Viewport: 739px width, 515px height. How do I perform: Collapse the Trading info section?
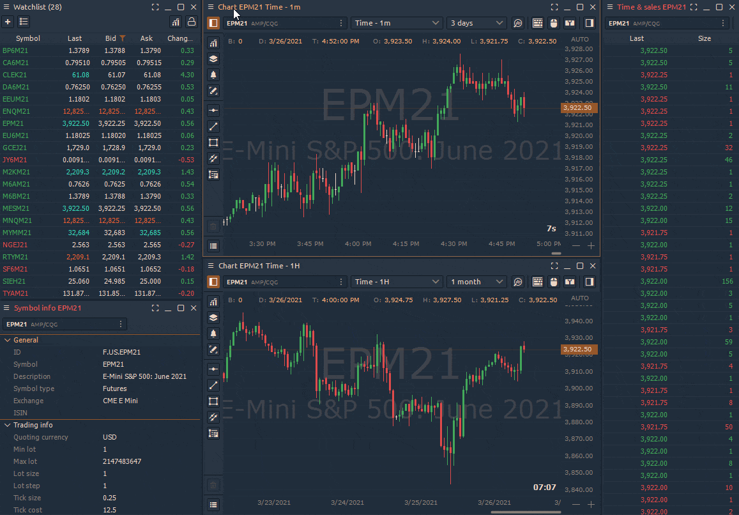[7, 425]
